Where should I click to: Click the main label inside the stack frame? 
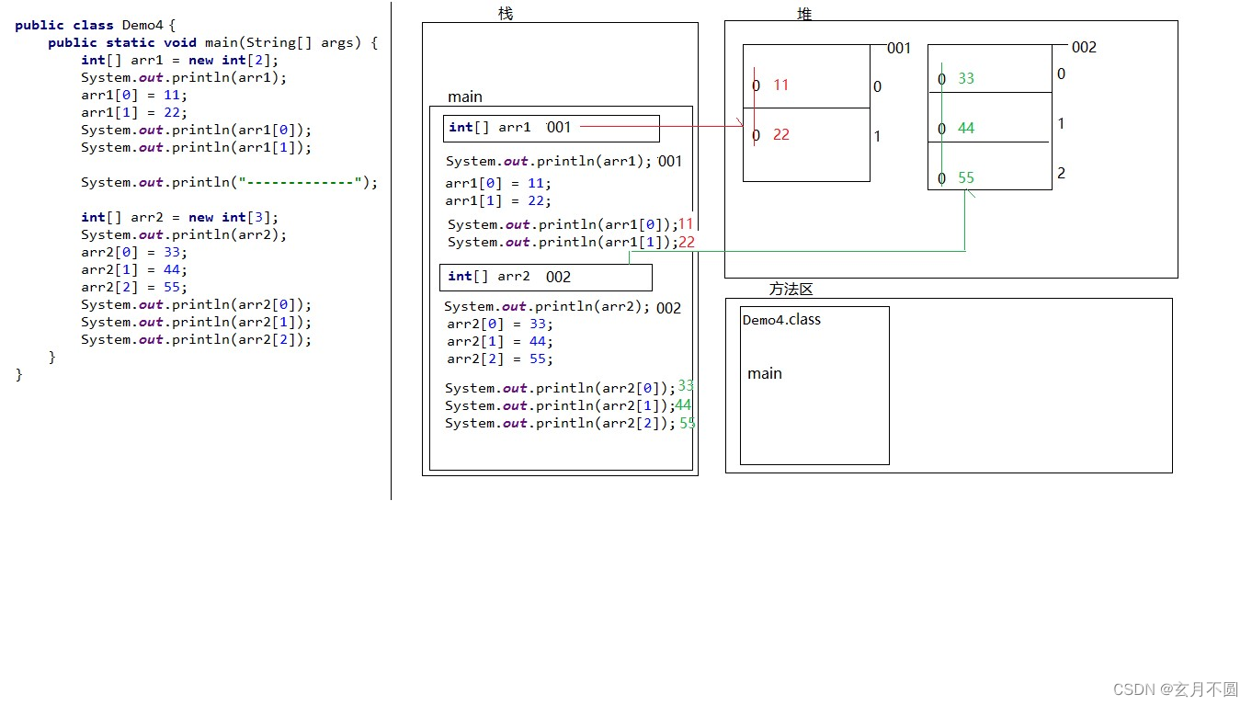[464, 97]
